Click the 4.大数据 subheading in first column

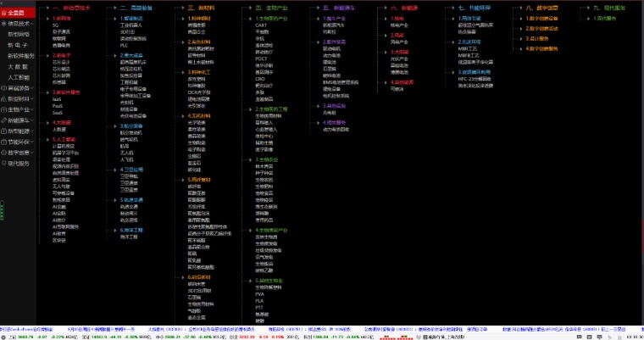click(62, 122)
